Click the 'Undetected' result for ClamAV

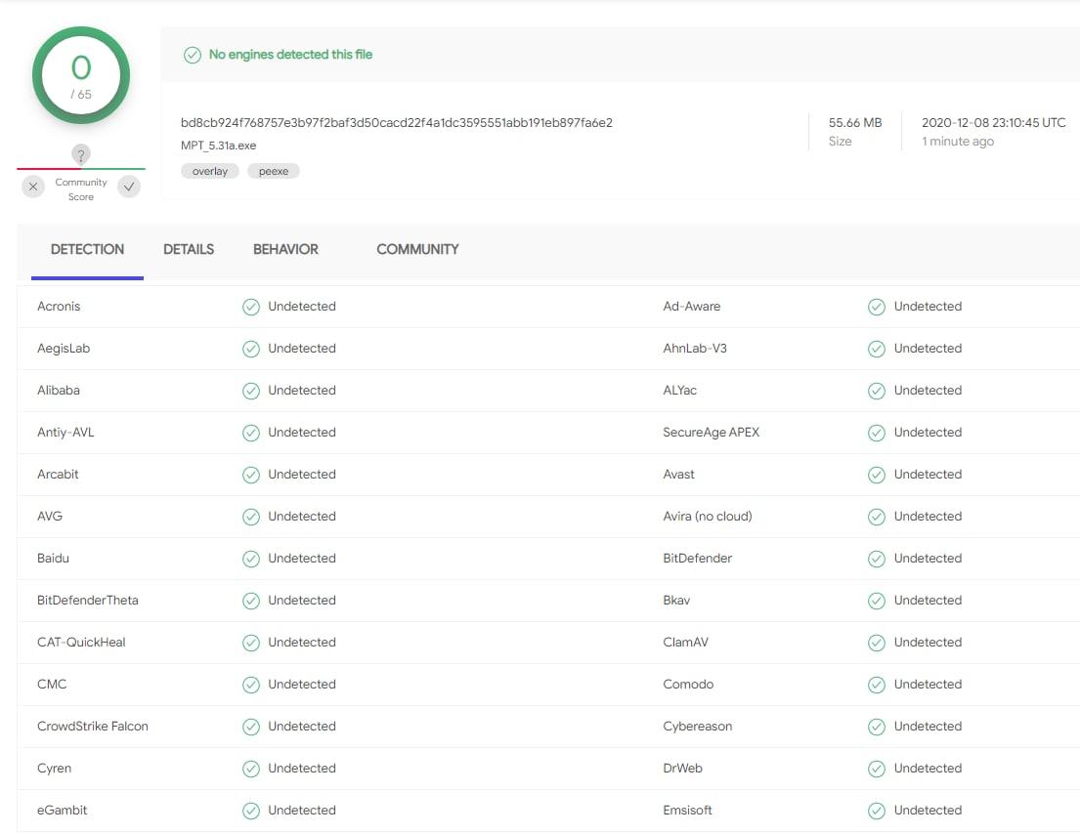coord(928,642)
